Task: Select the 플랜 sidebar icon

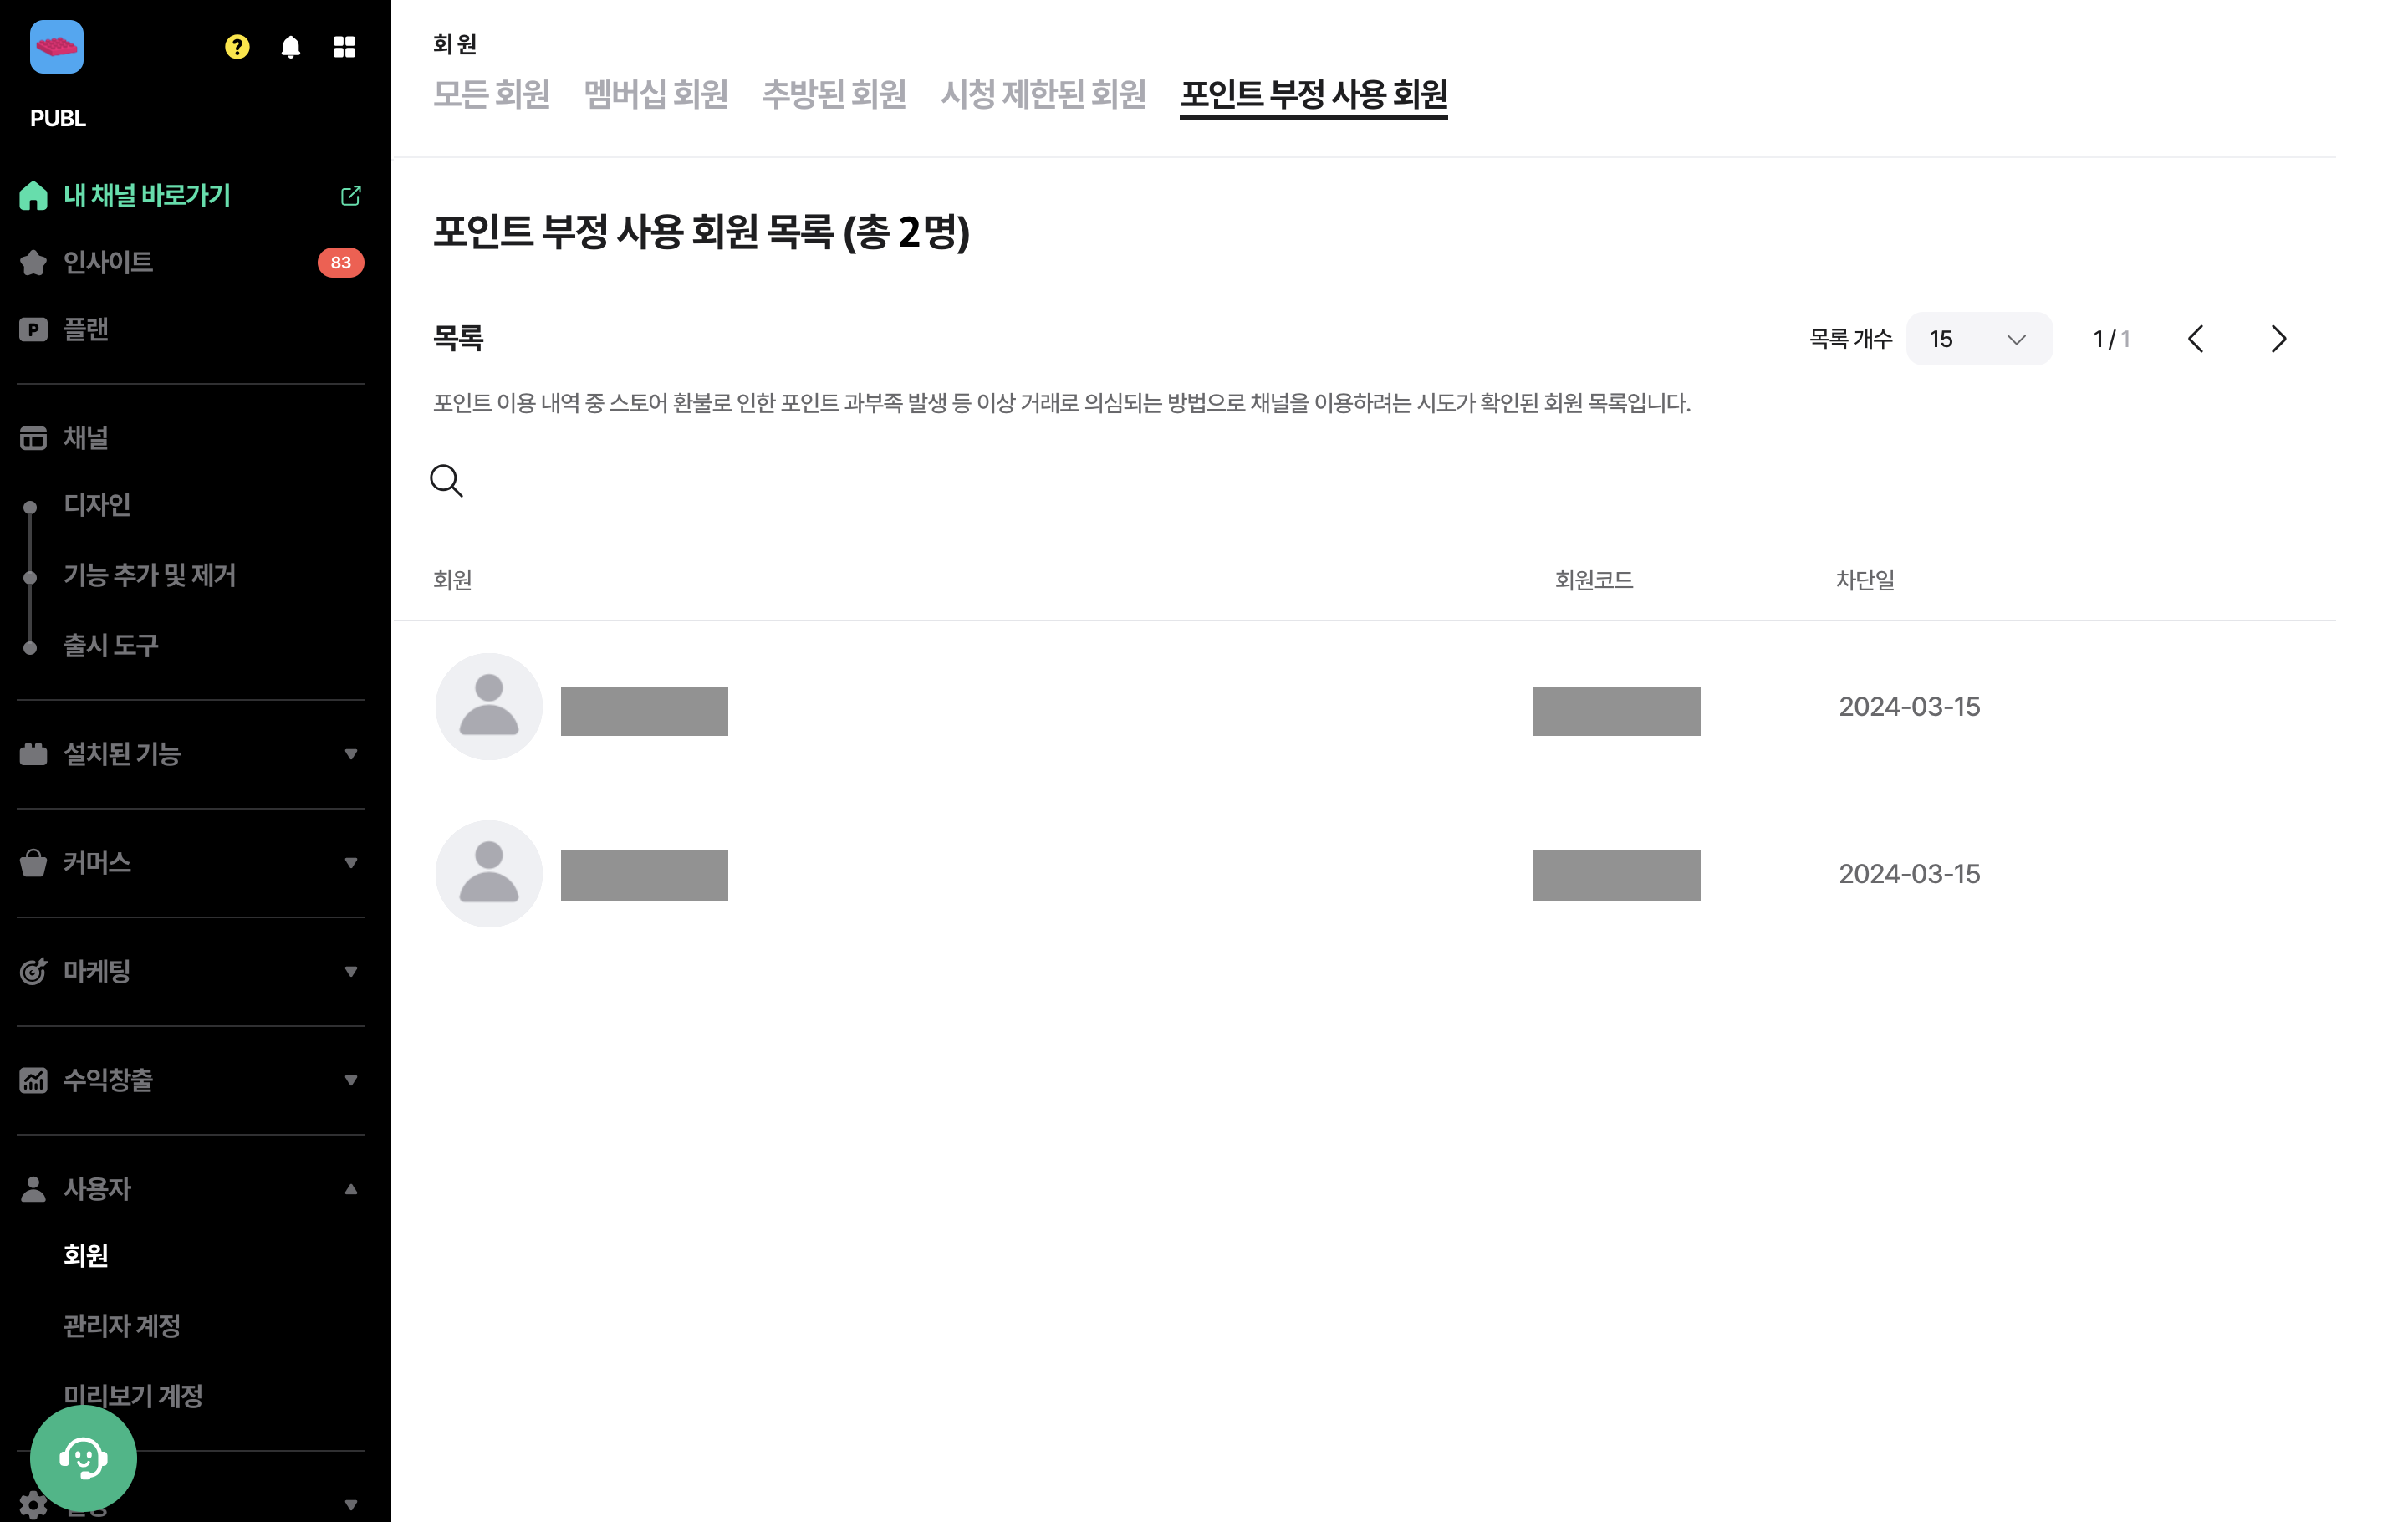Action: pos(33,330)
